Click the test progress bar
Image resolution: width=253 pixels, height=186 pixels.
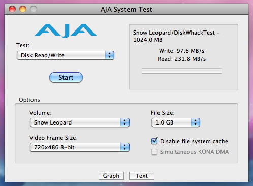pyautogui.click(x=182, y=71)
